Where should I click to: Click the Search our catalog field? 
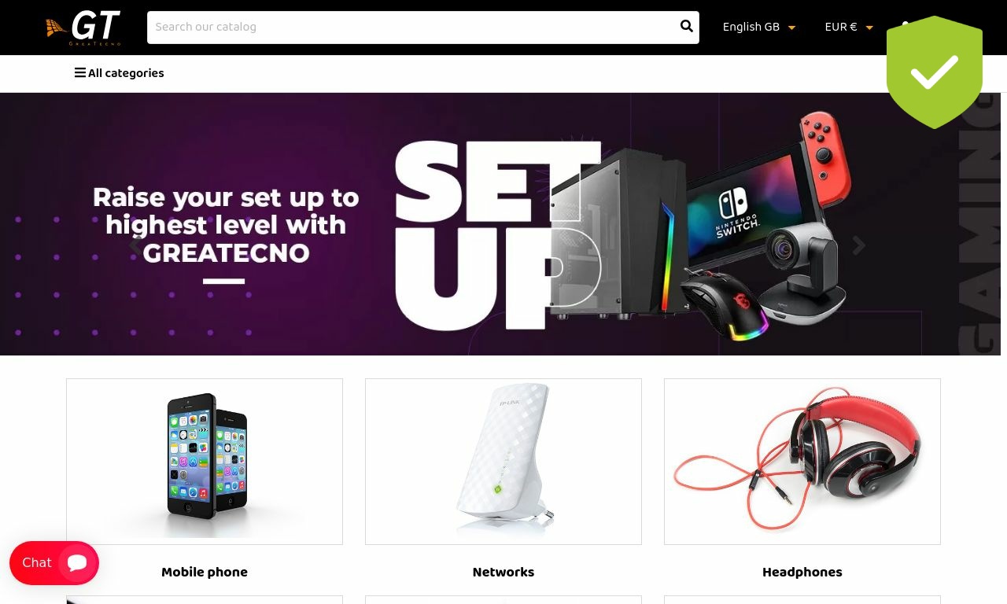click(412, 28)
